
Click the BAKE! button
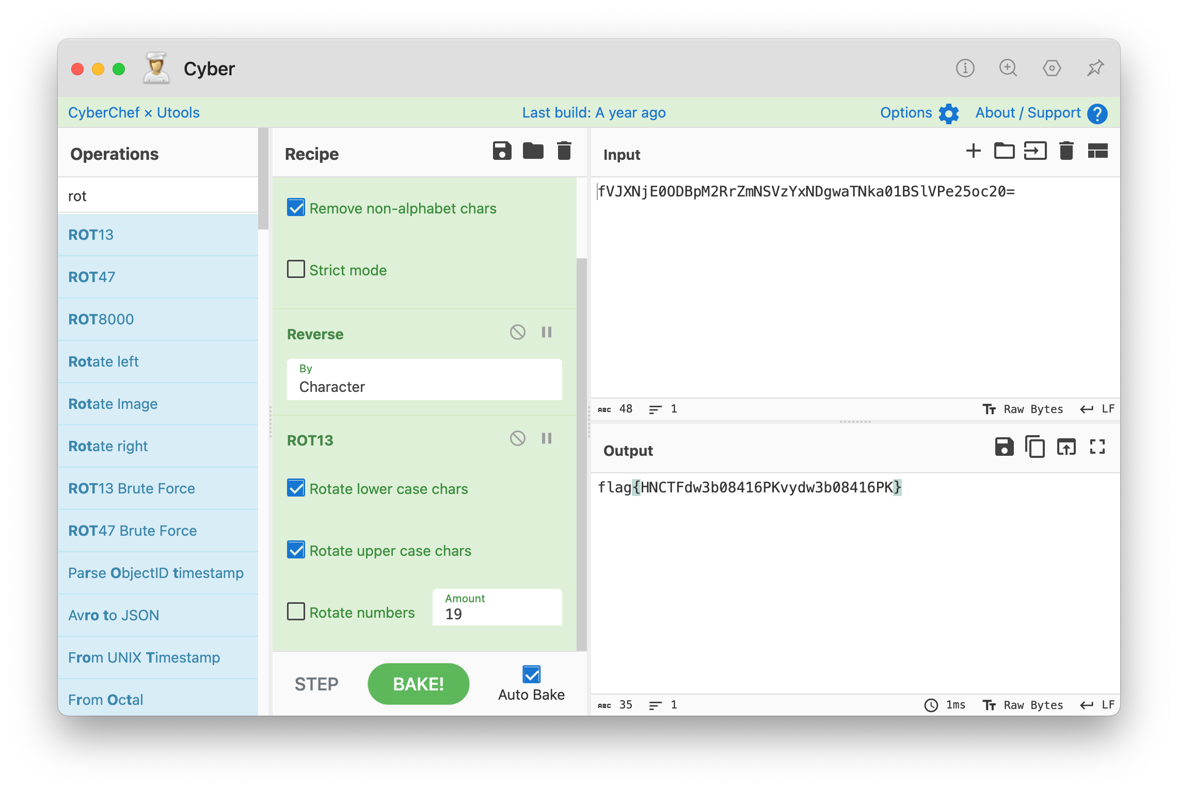(418, 684)
